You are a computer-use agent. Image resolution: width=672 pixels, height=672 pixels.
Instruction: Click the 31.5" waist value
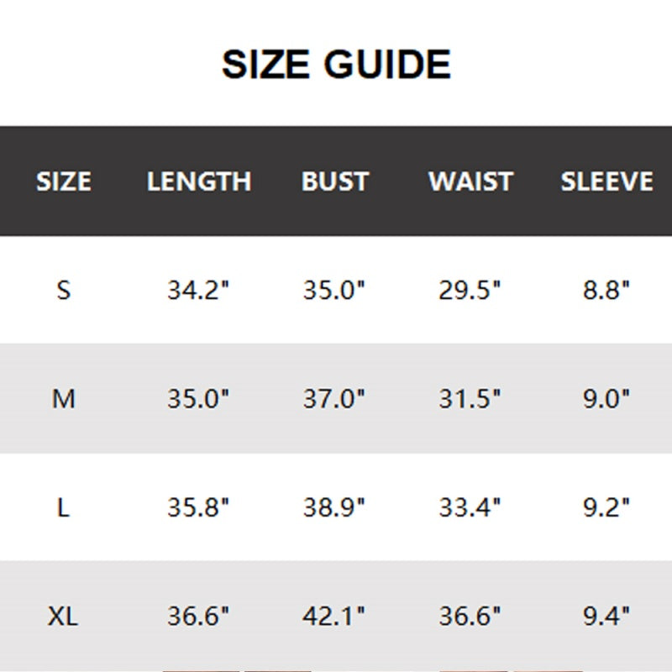coord(470,399)
